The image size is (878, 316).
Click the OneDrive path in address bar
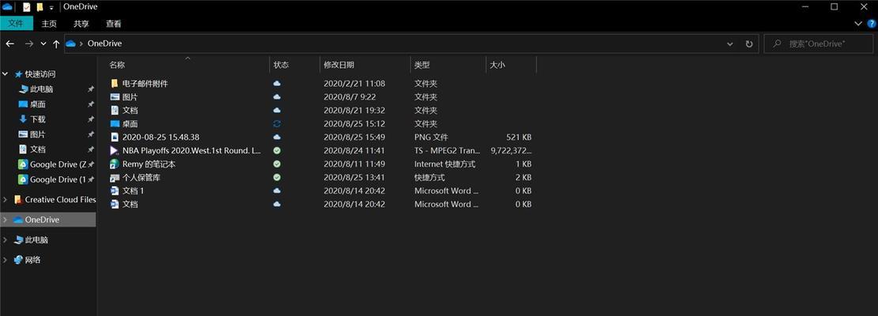click(104, 43)
